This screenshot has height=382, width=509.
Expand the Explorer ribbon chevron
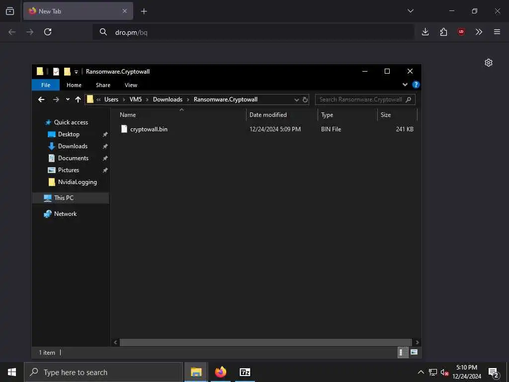click(405, 85)
